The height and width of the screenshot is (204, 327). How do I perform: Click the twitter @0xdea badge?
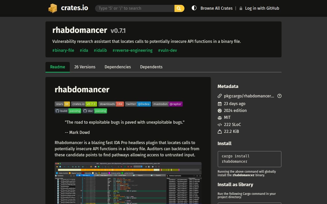[x=138, y=104]
